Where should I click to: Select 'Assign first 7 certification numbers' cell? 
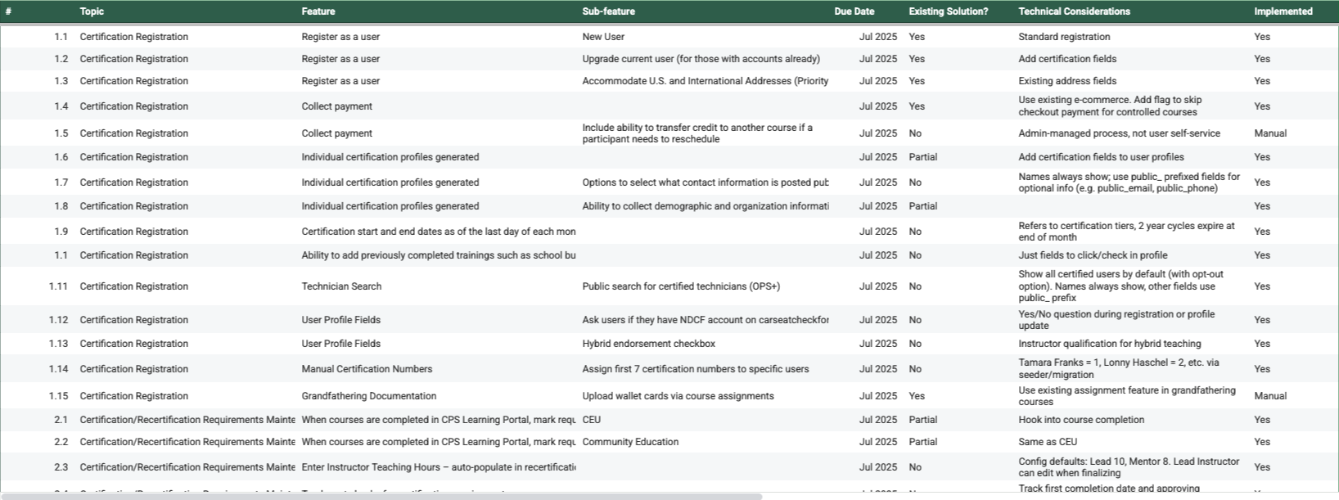[x=695, y=369]
